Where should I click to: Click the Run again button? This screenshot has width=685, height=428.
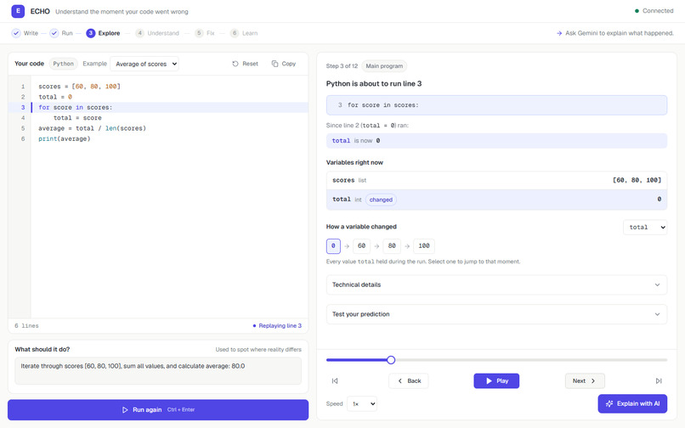click(158, 409)
